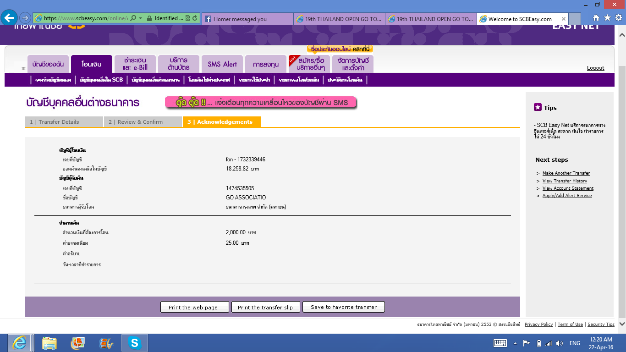Expand the address bar search dropdown arrow
This screenshot has width=626, height=352.
point(140,18)
